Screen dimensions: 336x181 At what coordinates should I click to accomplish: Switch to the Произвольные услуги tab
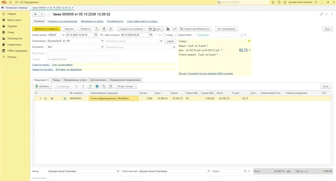point(75,80)
